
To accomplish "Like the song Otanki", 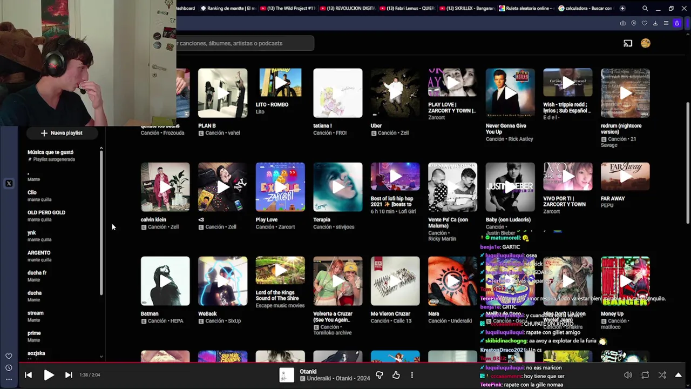I will 396,375.
